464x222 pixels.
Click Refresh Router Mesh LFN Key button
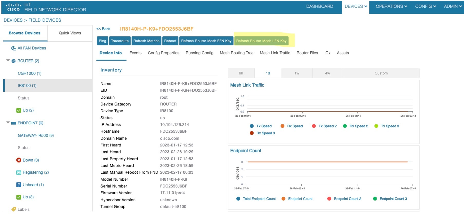pos(261,41)
